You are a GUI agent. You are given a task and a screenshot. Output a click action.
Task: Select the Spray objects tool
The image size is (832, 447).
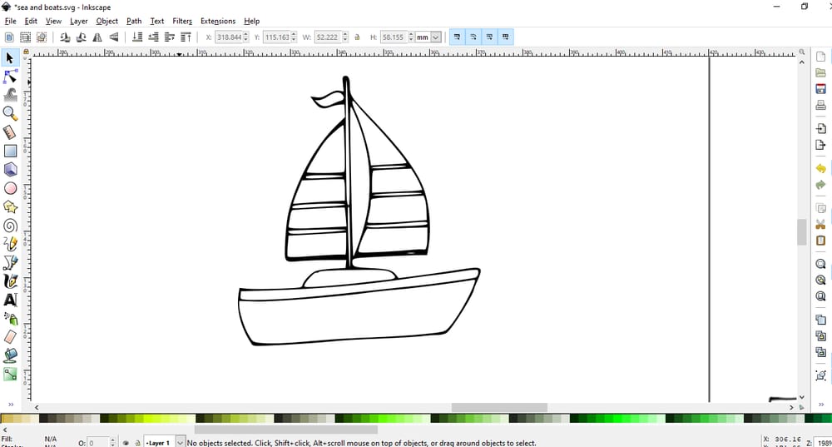coord(9,318)
